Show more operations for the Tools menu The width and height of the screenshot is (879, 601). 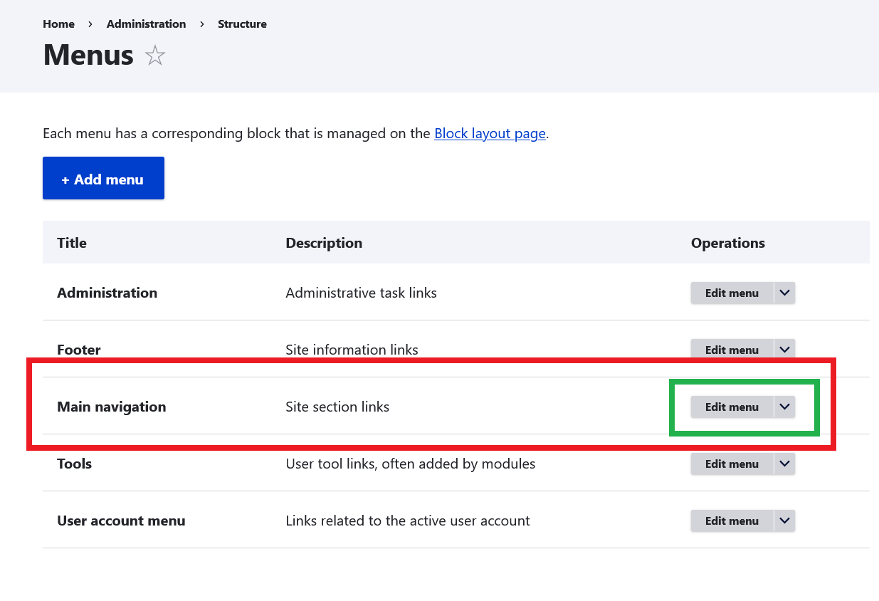(x=784, y=464)
